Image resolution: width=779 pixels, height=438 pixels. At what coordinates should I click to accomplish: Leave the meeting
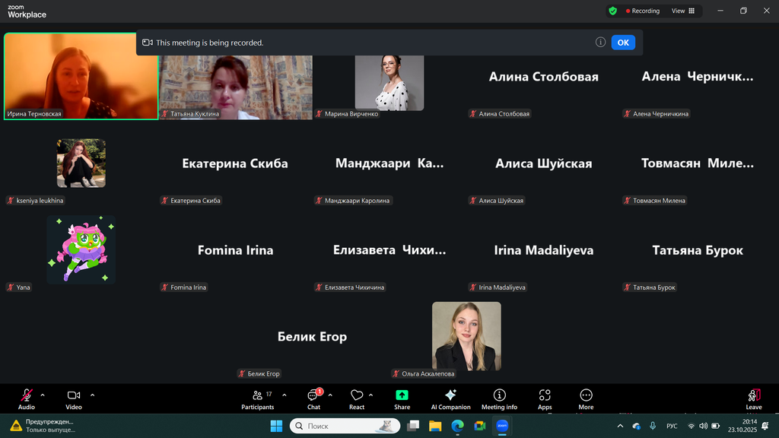754,398
